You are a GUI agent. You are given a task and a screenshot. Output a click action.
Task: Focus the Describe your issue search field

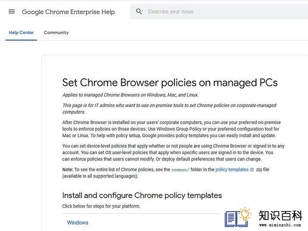[219, 11]
